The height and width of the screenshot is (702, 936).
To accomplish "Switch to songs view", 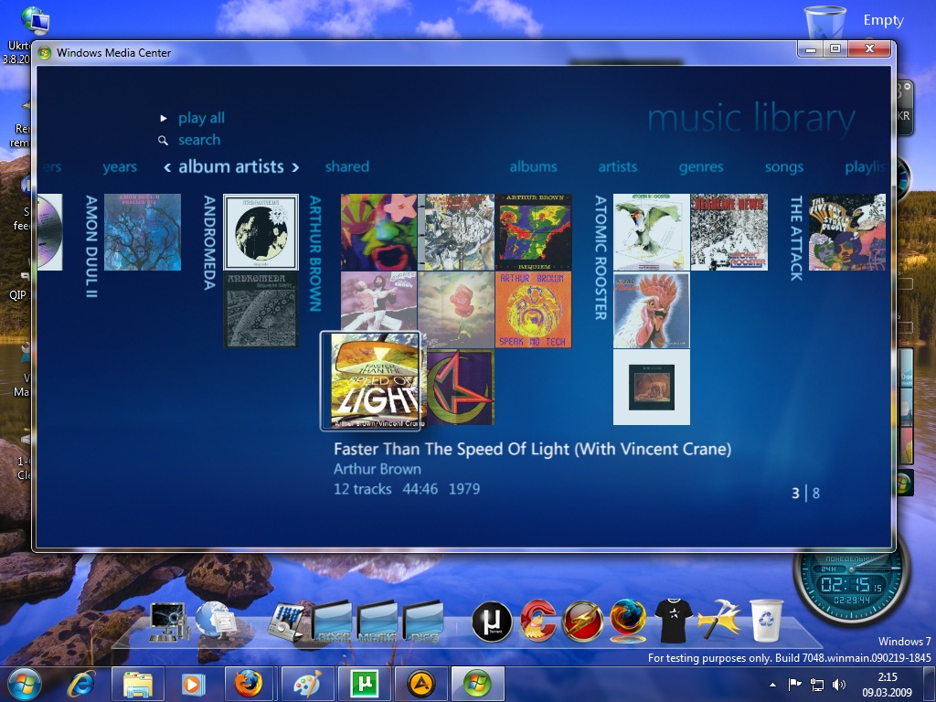I will pyautogui.click(x=783, y=167).
